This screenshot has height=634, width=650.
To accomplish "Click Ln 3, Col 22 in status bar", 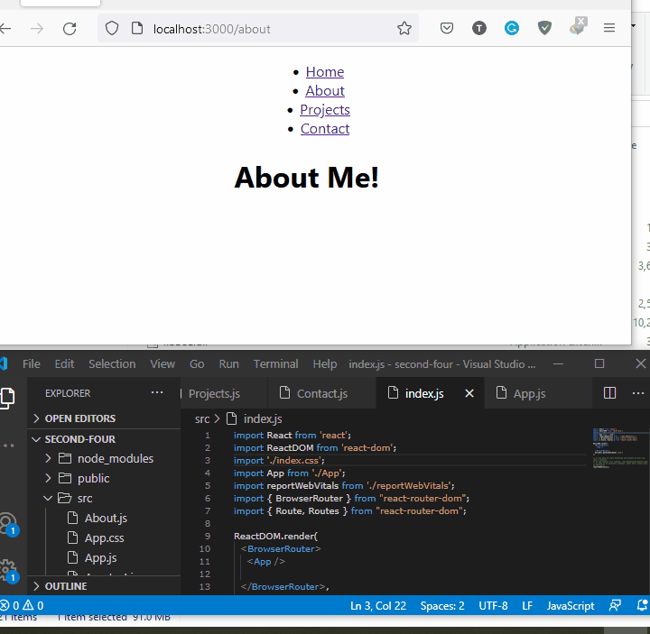I will coord(378,606).
